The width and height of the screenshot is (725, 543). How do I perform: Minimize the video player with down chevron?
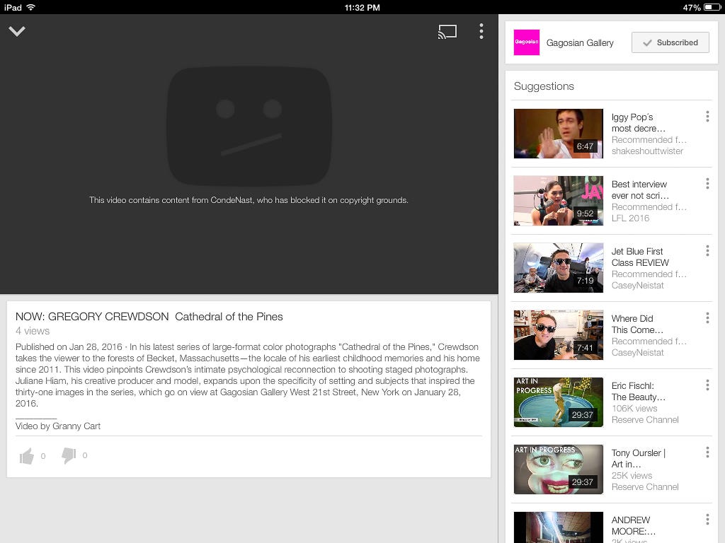pyautogui.click(x=17, y=31)
